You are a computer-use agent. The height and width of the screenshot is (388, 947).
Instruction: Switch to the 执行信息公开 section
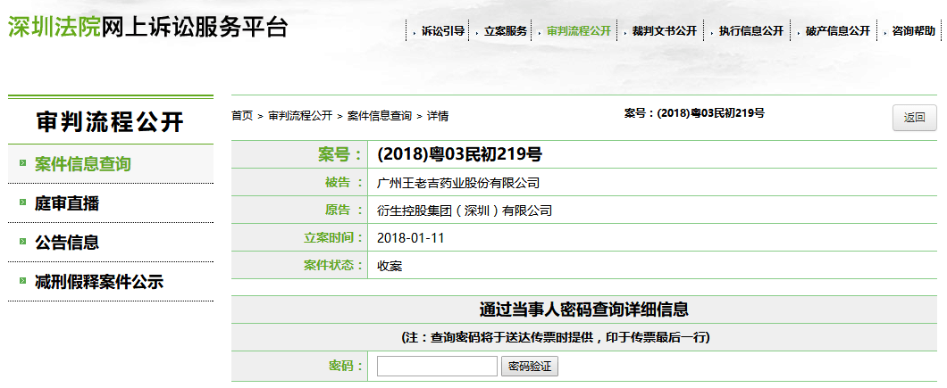(x=750, y=30)
